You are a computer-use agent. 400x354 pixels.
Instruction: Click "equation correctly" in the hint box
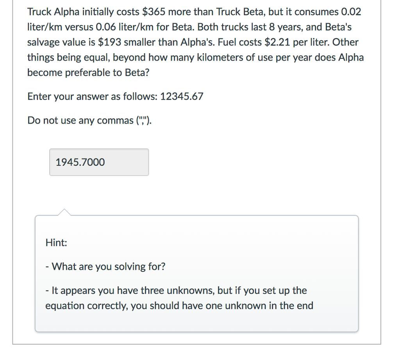86,306
